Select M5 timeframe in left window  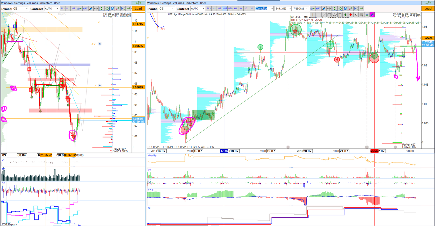(73, 9)
